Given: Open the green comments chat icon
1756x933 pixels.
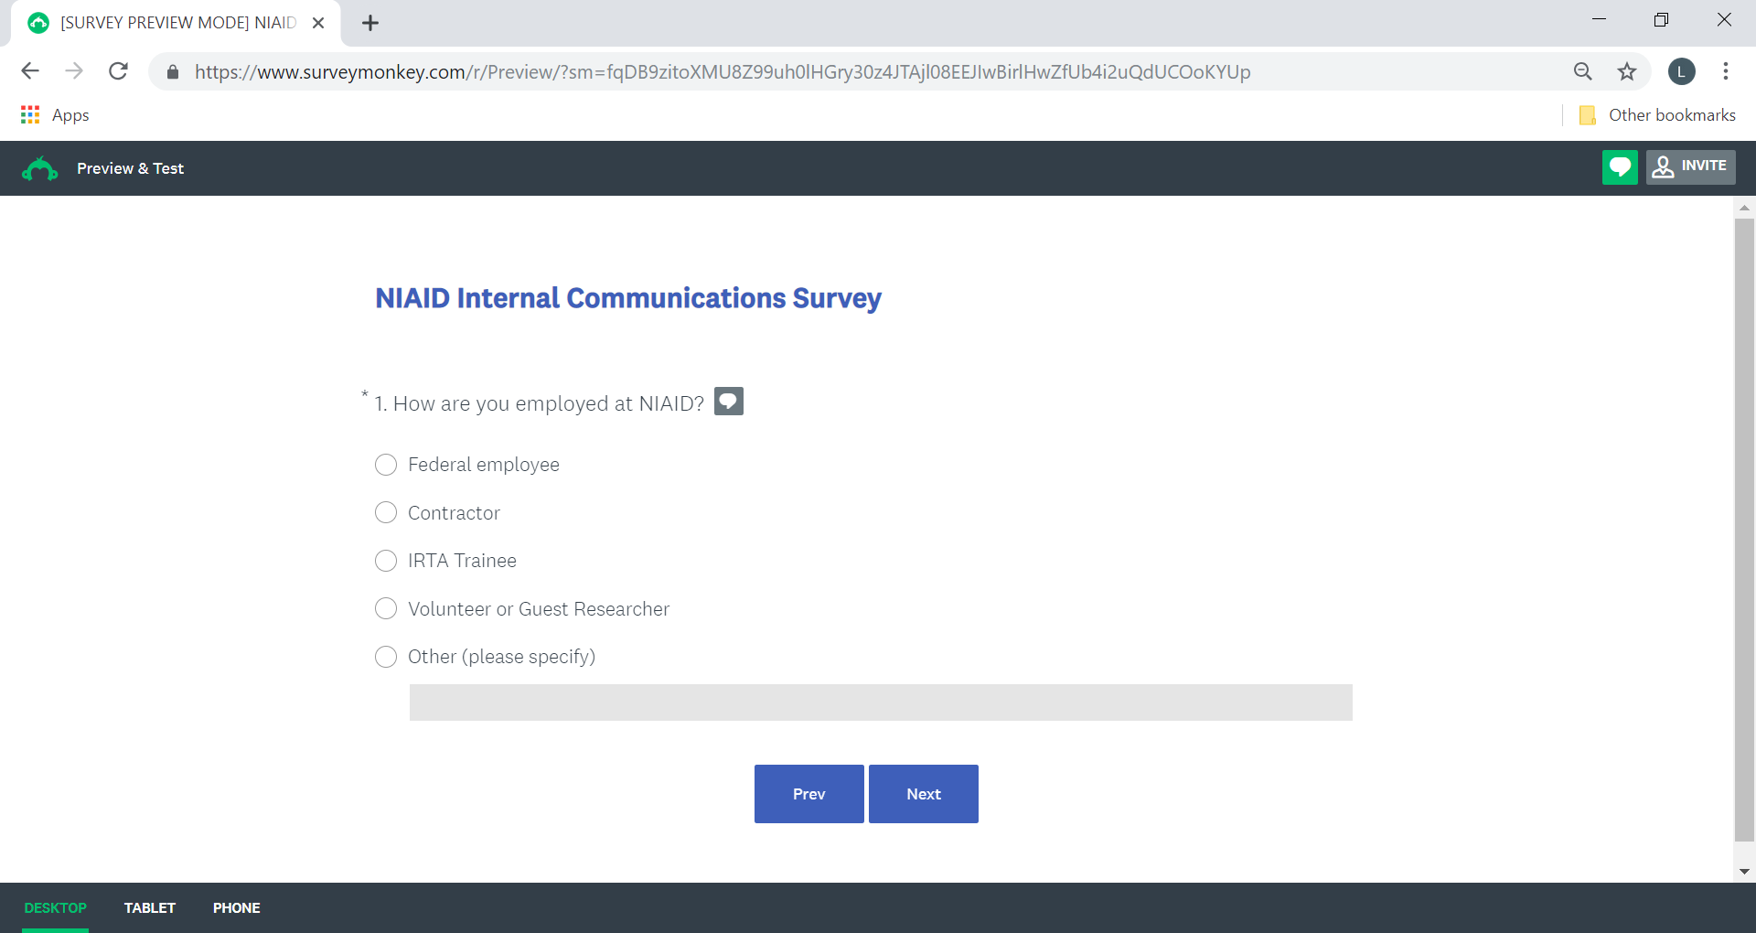Looking at the screenshot, I should click(x=1619, y=167).
